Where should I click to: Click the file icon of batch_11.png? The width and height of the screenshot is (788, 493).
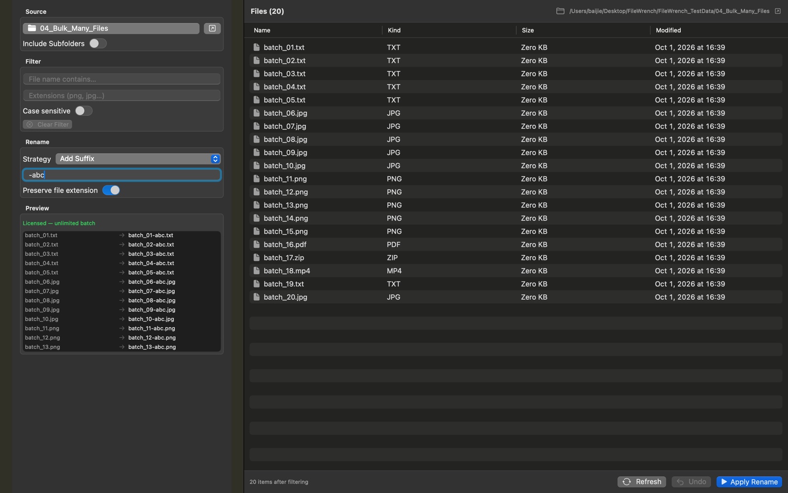tap(256, 179)
